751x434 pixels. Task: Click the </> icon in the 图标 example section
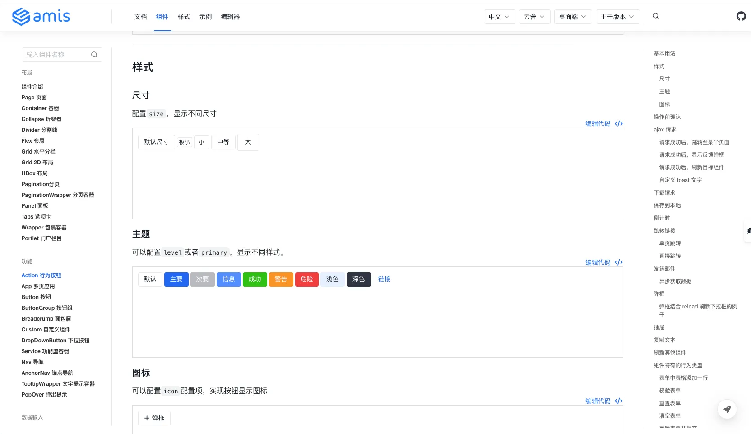618,401
